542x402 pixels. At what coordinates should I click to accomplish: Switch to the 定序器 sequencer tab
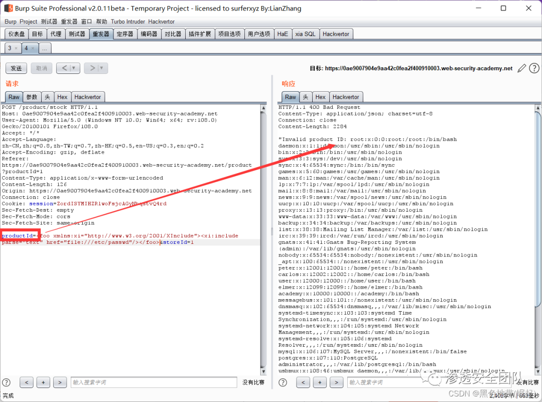click(125, 34)
